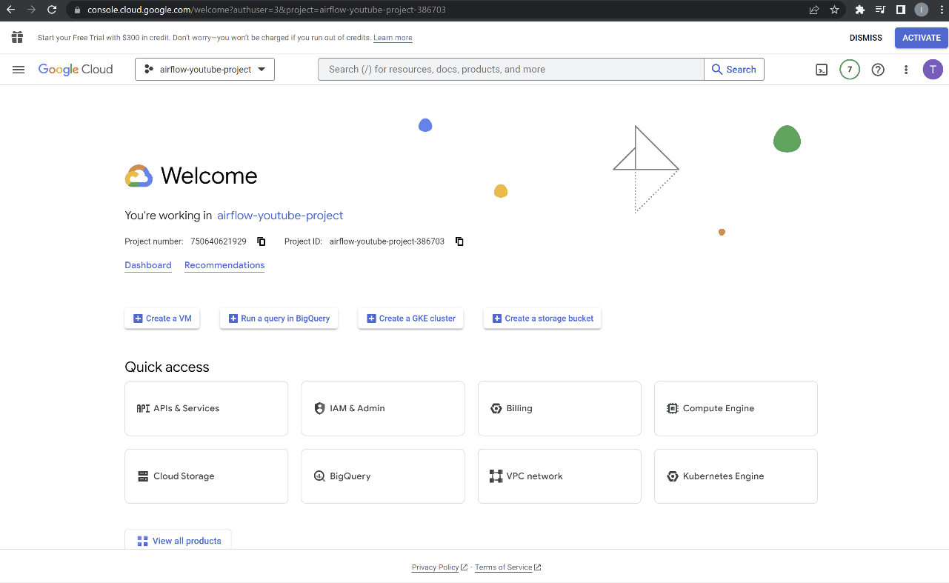Screen dimensions: 949x583
Task: Open the airflow-youtube-project project selector dropdown
Action: [x=204, y=70]
